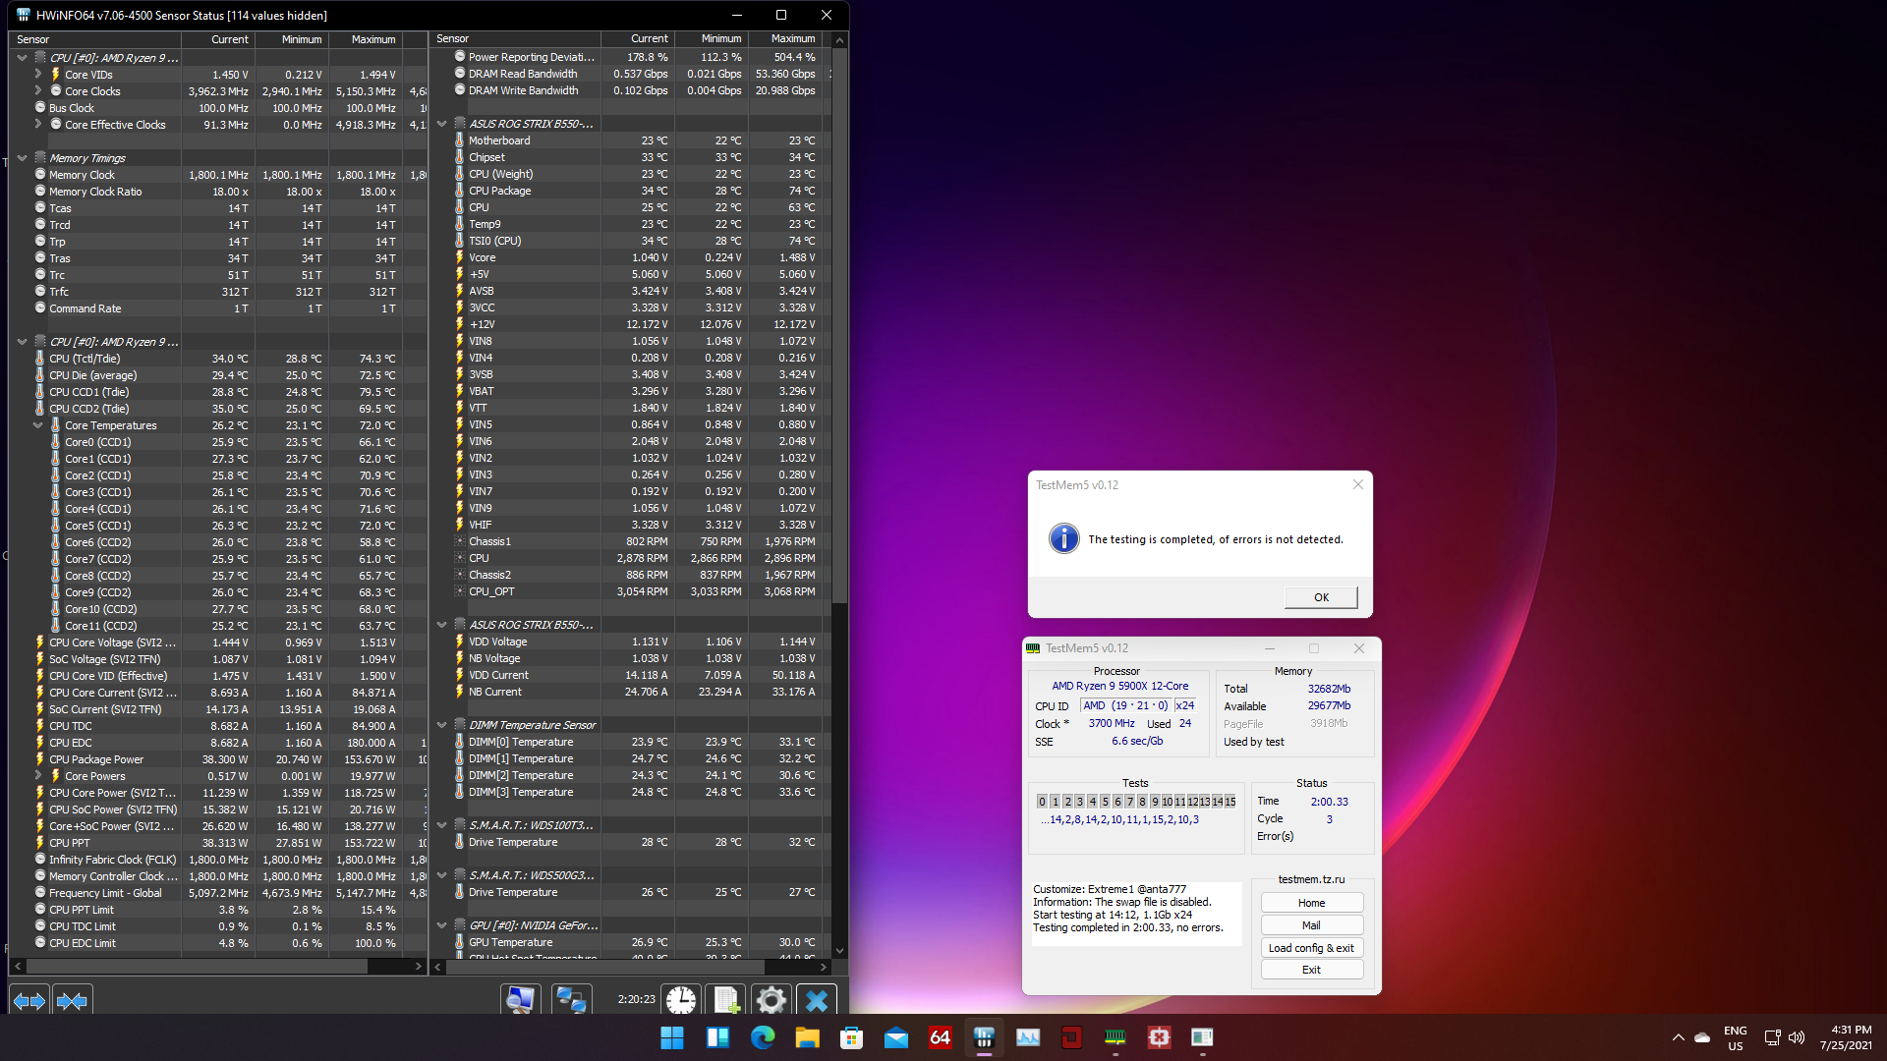Click the right panel Maximum column header
This screenshot has width=1887, height=1061.
point(785,39)
